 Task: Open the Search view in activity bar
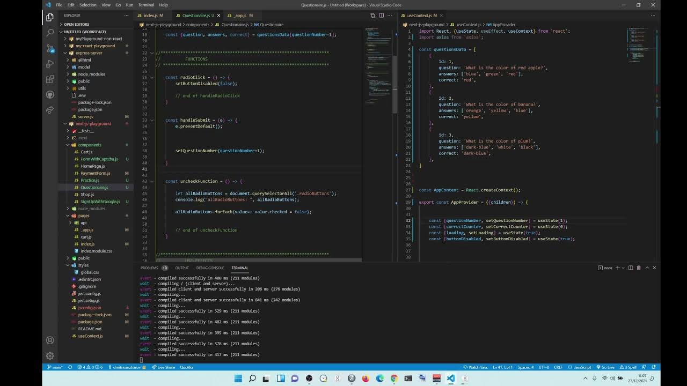50,33
